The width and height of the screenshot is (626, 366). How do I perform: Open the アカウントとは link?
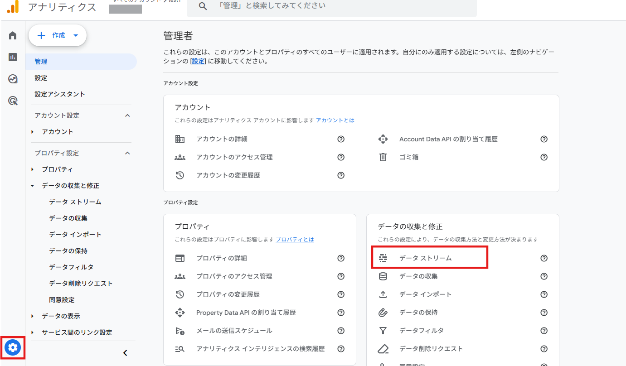pyautogui.click(x=335, y=120)
